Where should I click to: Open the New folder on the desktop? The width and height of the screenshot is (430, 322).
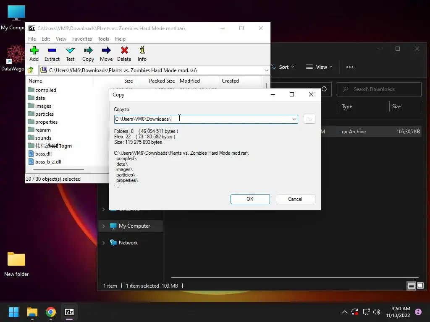click(16, 264)
